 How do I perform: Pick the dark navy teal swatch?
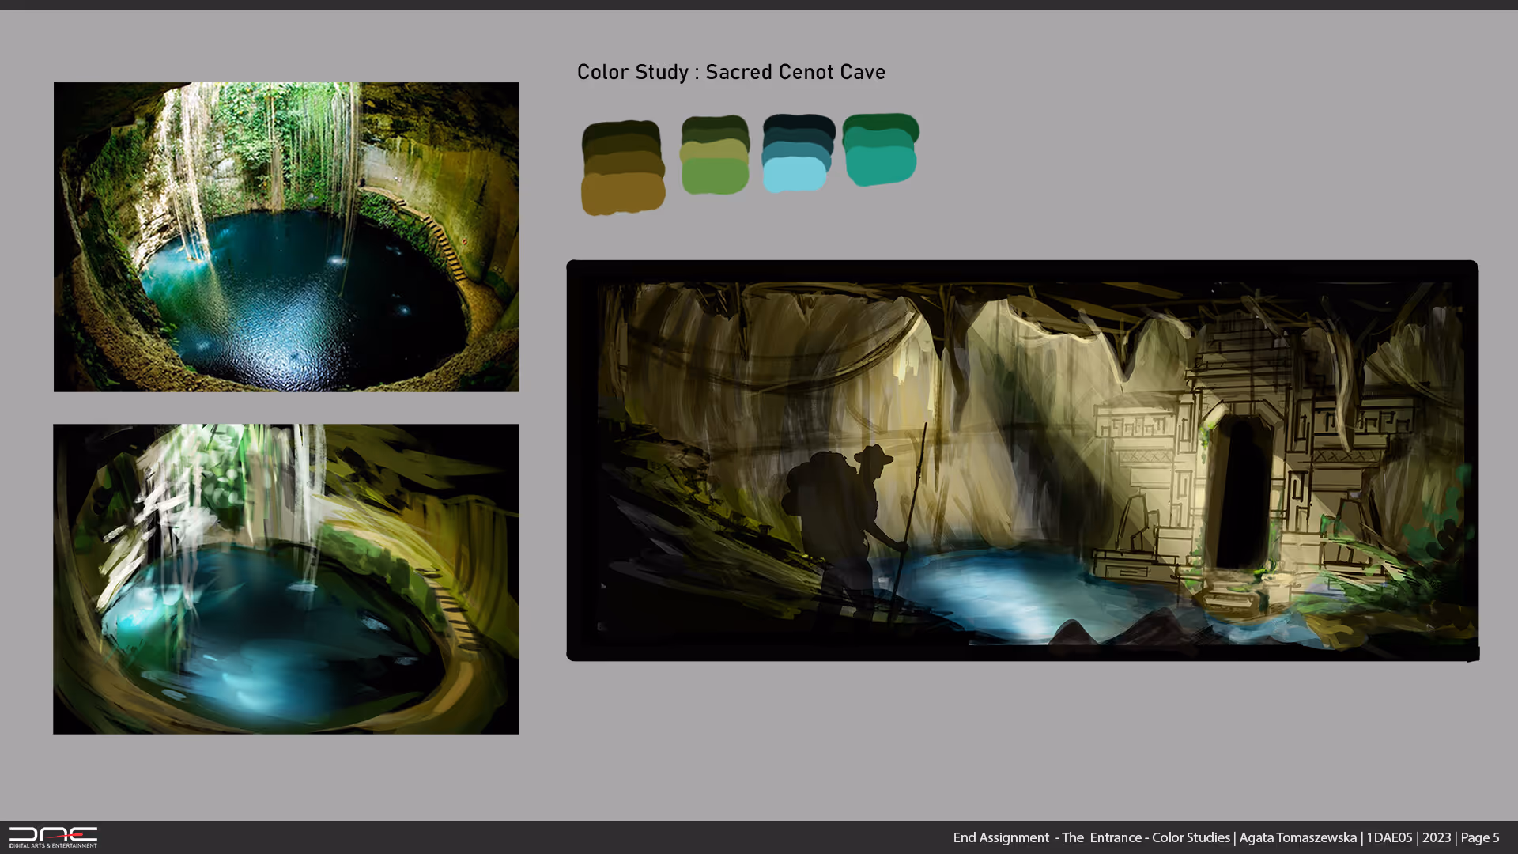799,125
